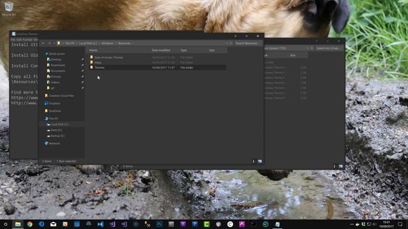Click the search box in rear Explorer window
Viewport: 408px width, 229px height.
328,48
